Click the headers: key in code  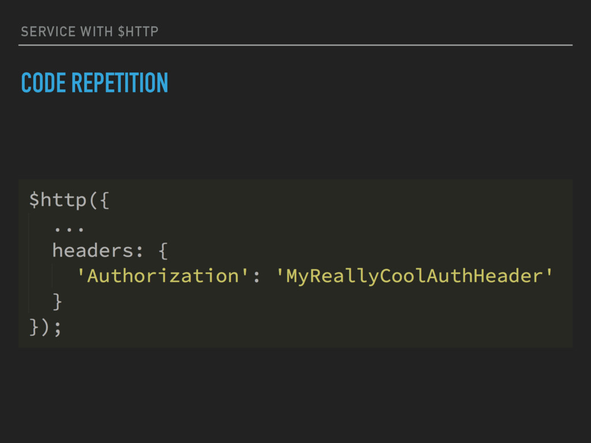(x=98, y=250)
